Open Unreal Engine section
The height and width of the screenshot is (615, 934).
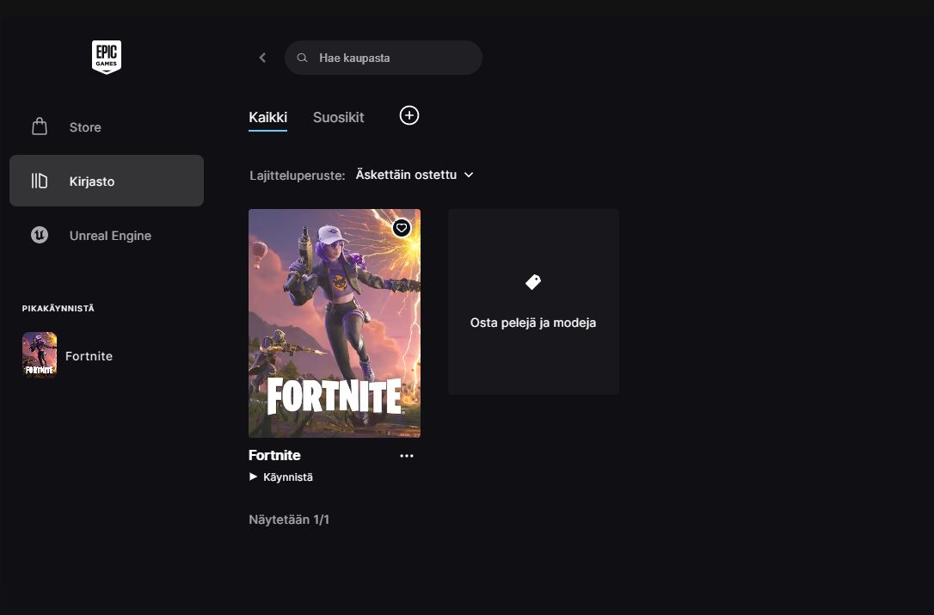[107, 236]
